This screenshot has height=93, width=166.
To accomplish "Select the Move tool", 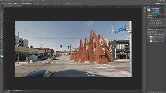I will click(x=2, y=9).
